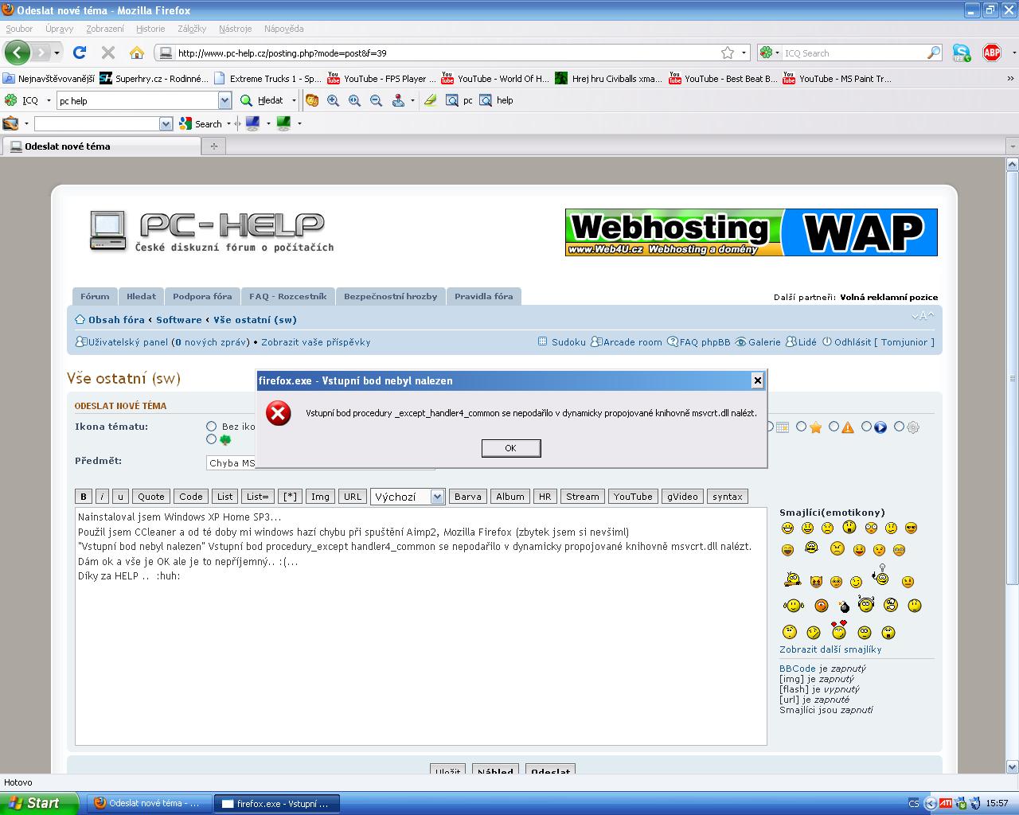Select the warning triangle topic icon radio
The width and height of the screenshot is (1019, 815).
coord(834,427)
